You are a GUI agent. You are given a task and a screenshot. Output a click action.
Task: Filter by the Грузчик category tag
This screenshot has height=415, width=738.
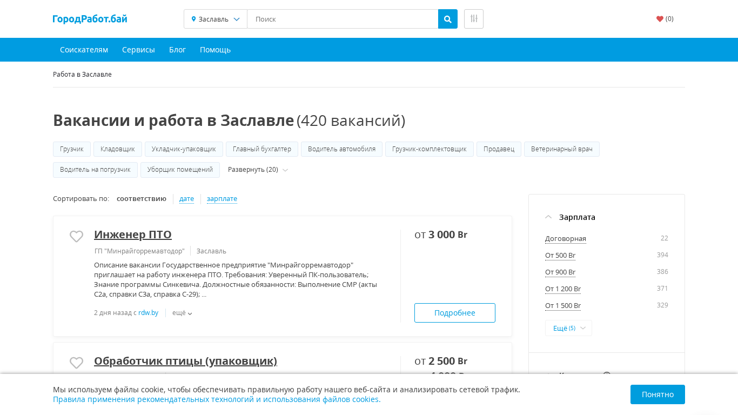[72, 149]
